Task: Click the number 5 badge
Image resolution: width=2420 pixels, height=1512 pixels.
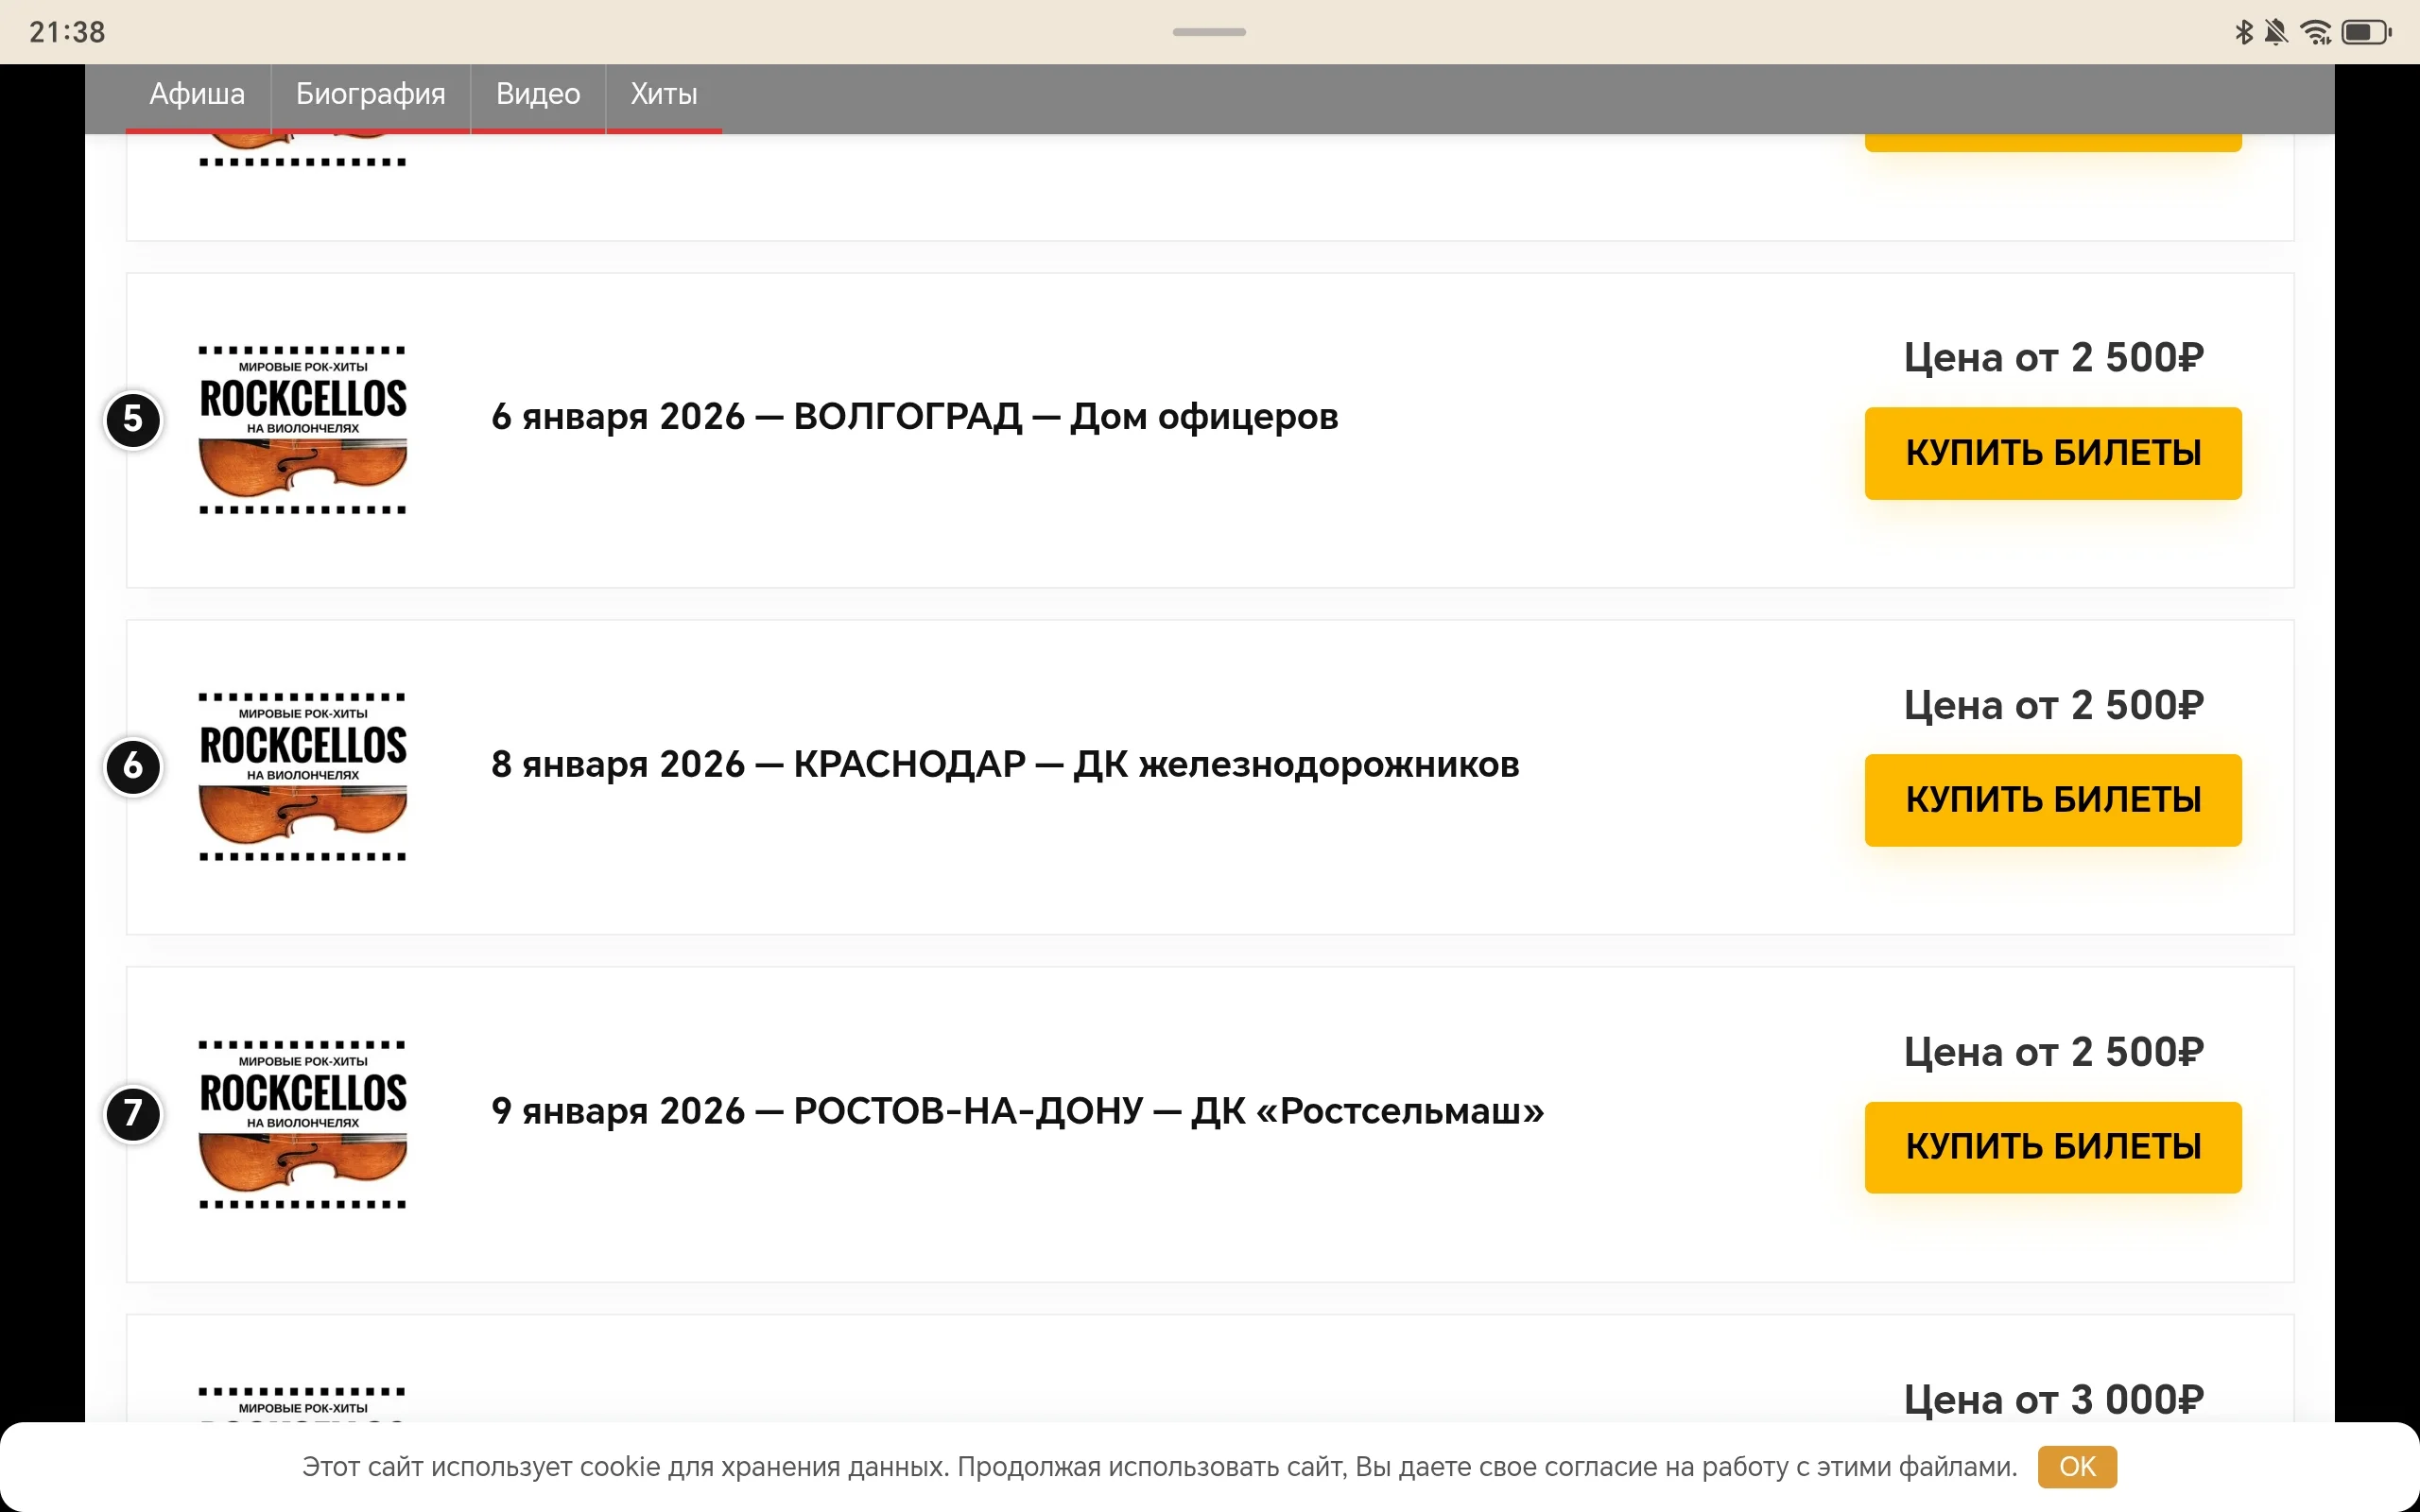Action: [133, 419]
